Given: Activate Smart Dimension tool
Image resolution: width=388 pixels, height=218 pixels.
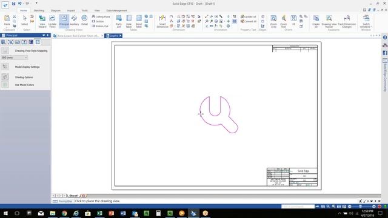Looking at the screenshot, I should (x=162, y=21).
